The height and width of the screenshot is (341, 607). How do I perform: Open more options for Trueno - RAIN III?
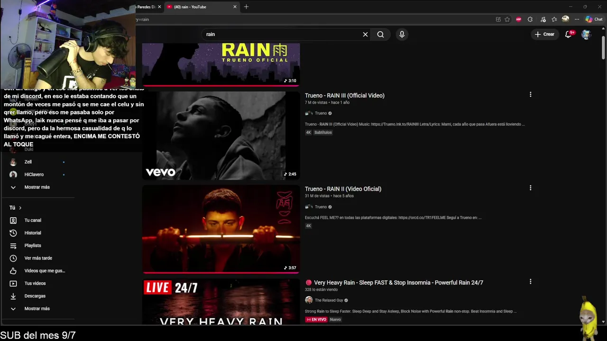point(530,94)
